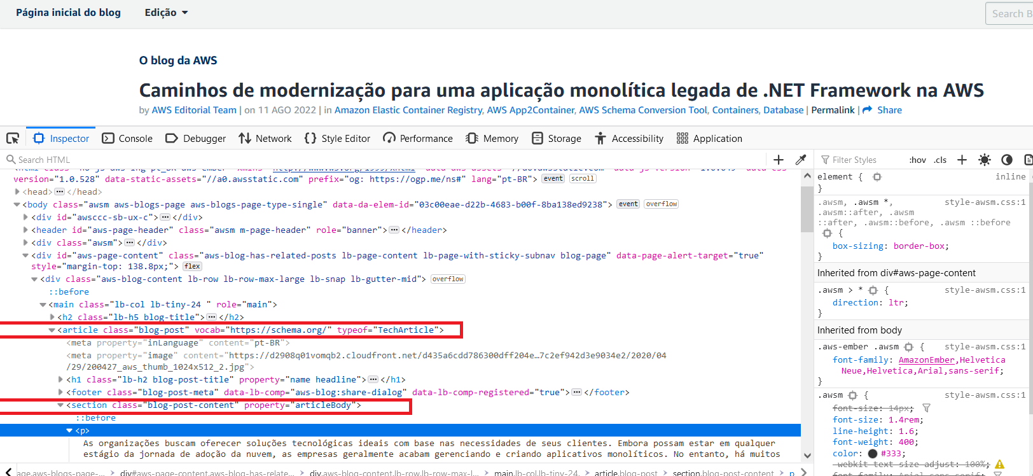The image size is (1033, 476).
Task: Toggle light color scheme simulation
Action: 985,160
